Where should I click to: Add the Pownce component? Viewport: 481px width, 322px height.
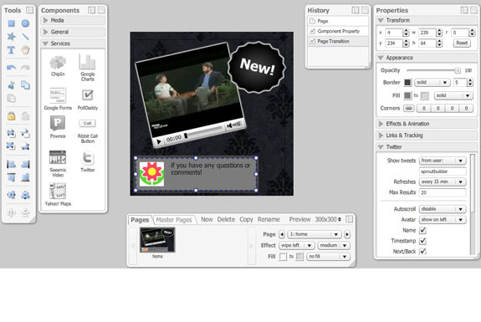58,127
